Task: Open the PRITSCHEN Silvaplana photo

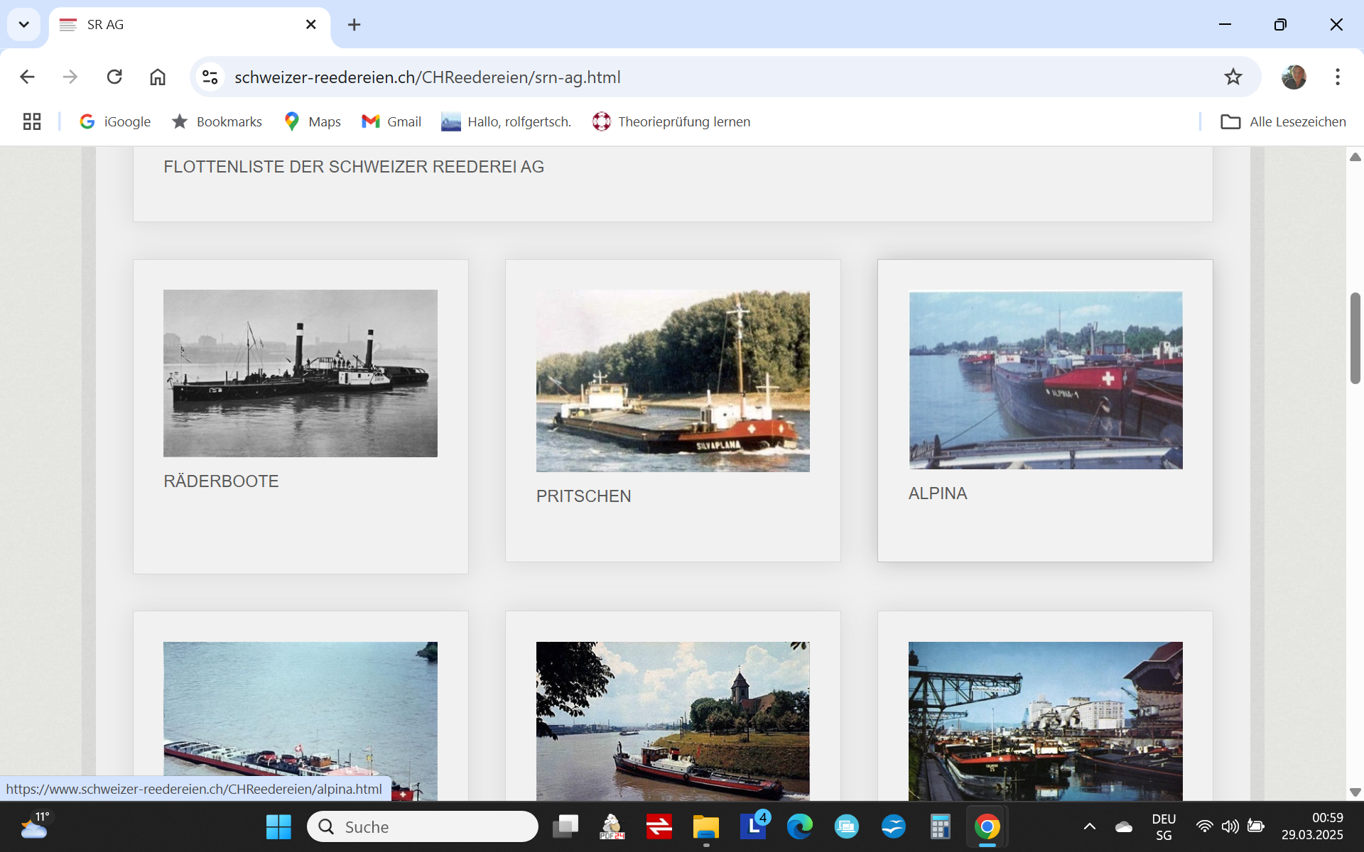Action: [x=672, y=381]
